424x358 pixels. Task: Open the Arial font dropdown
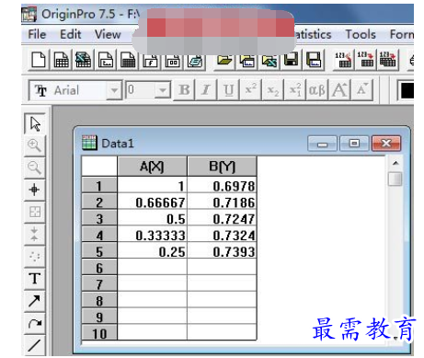click(114, 90)
